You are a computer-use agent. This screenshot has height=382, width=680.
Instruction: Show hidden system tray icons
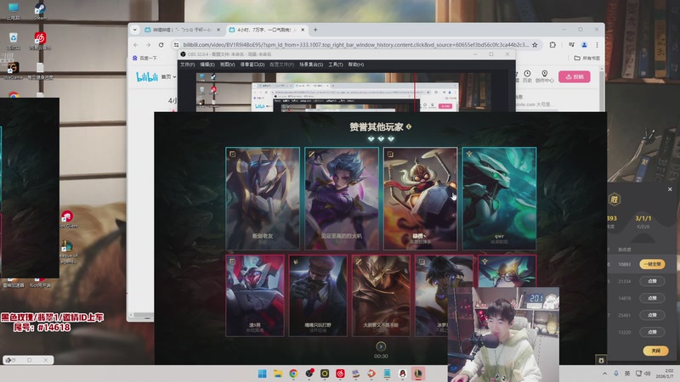point(604,374)
